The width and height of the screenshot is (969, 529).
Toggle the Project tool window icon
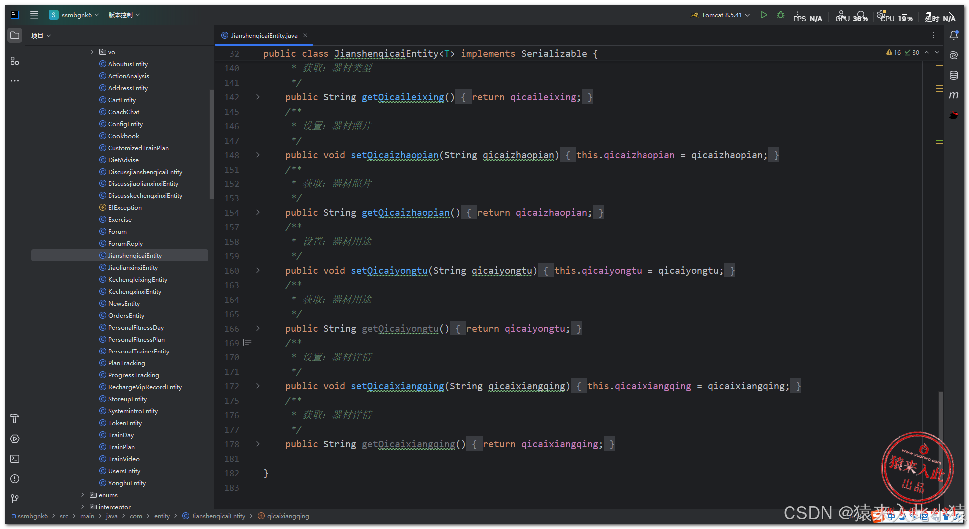point(15,35)
